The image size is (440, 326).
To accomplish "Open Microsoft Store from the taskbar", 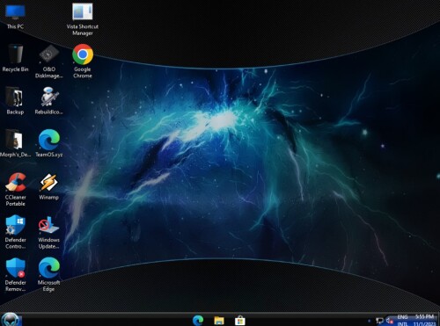I will pyautogui.click(x=239, y=320).
